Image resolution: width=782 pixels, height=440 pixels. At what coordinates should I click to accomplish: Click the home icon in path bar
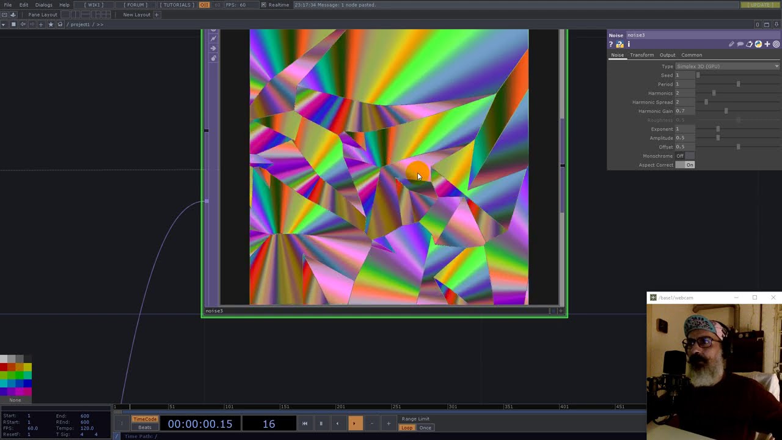point(60,24)
